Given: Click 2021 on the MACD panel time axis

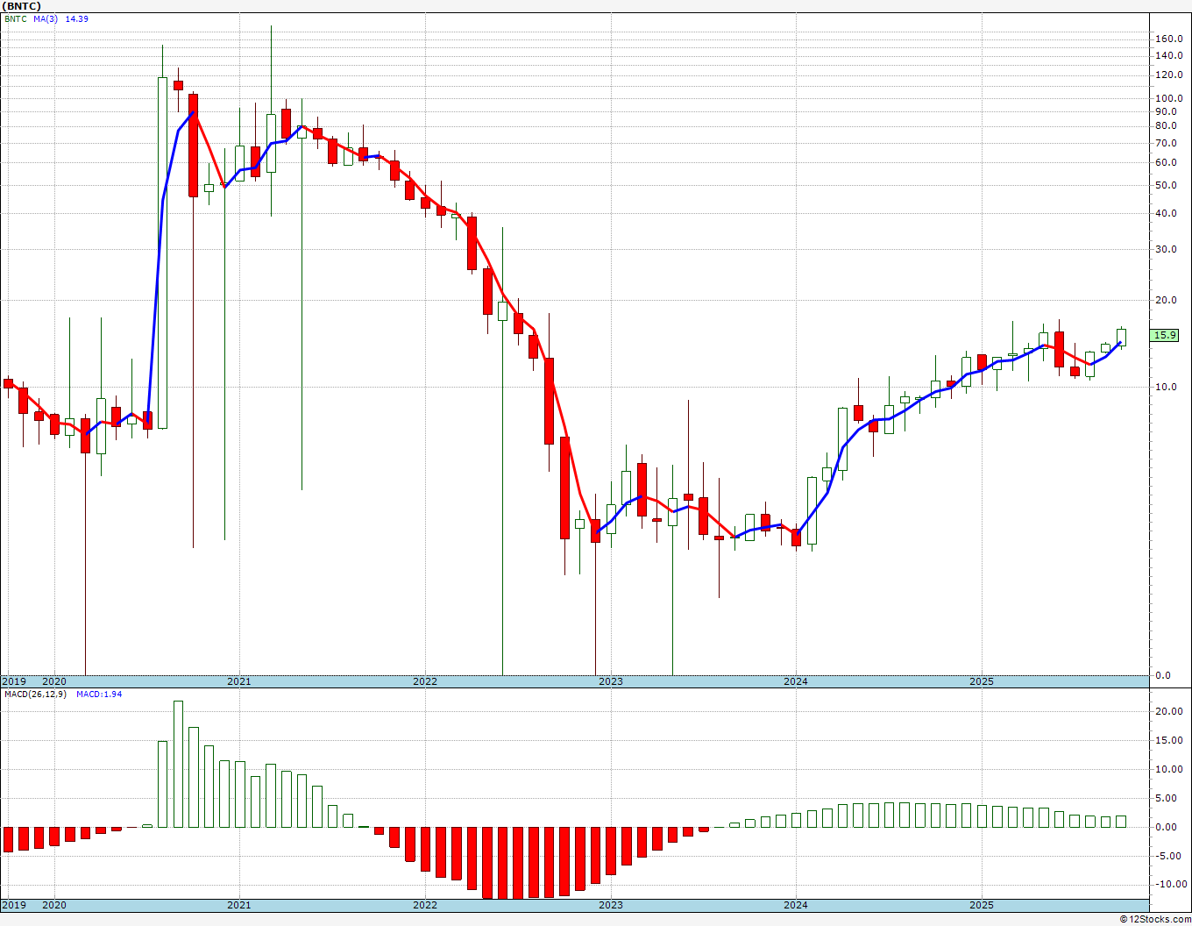Looking at the screenshot, I should coord(239,905).
